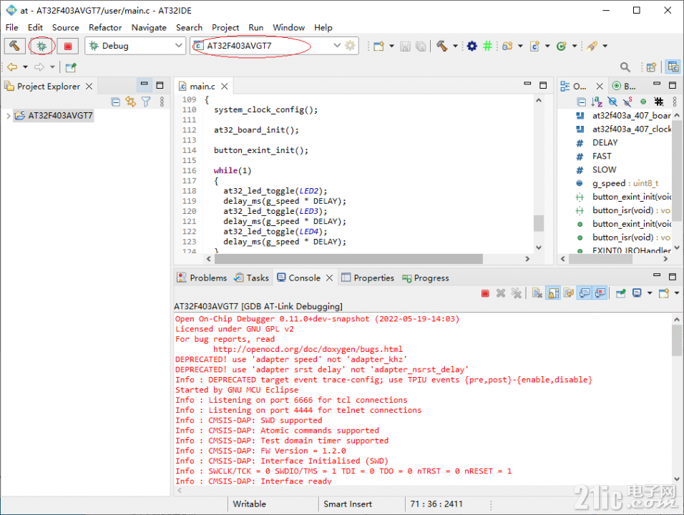The image size is (684, 515).
Task: Click the main toolbar Build hammer icon
Action: [442, 46]
